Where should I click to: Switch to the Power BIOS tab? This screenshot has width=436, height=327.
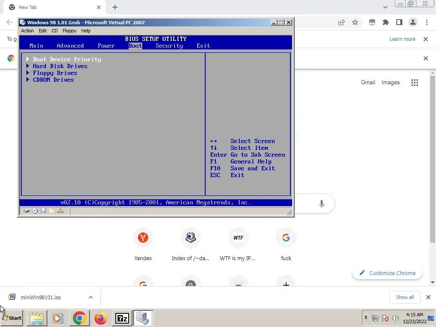click(106, 46)
